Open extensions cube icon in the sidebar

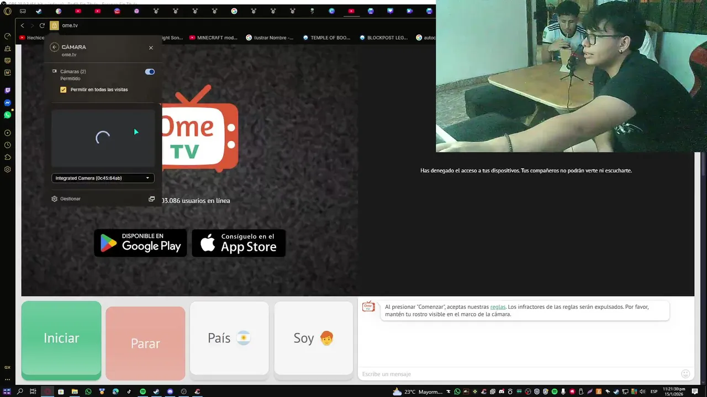pyautogui.click(x=8, y=157)
